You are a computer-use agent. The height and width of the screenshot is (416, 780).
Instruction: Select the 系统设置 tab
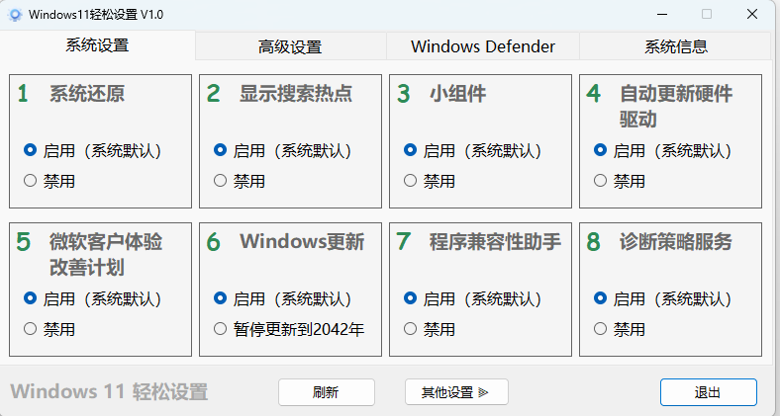pos(97,45)
